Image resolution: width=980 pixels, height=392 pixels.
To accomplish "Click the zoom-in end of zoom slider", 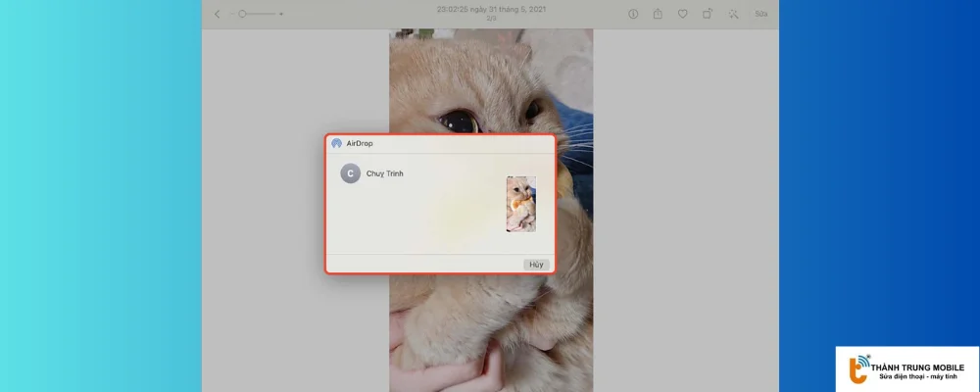I will [x=281, y=14].
